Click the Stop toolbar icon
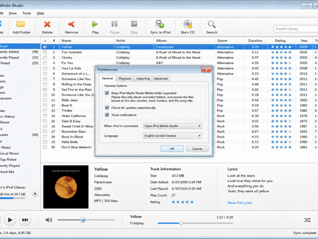The height and width of the screenshot is (239, 318). coord(134,24)
